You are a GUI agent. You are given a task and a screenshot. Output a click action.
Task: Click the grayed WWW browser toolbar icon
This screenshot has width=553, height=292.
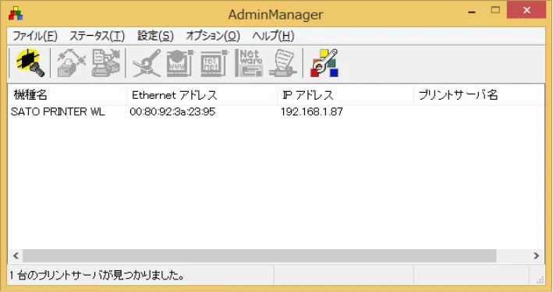click(180, 63)
